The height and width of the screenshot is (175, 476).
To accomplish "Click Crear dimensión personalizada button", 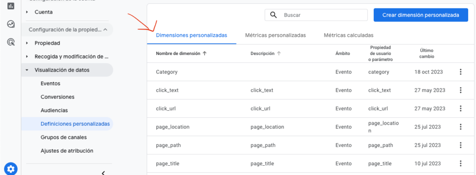I will pyautogui.click(x=421, y=15).
